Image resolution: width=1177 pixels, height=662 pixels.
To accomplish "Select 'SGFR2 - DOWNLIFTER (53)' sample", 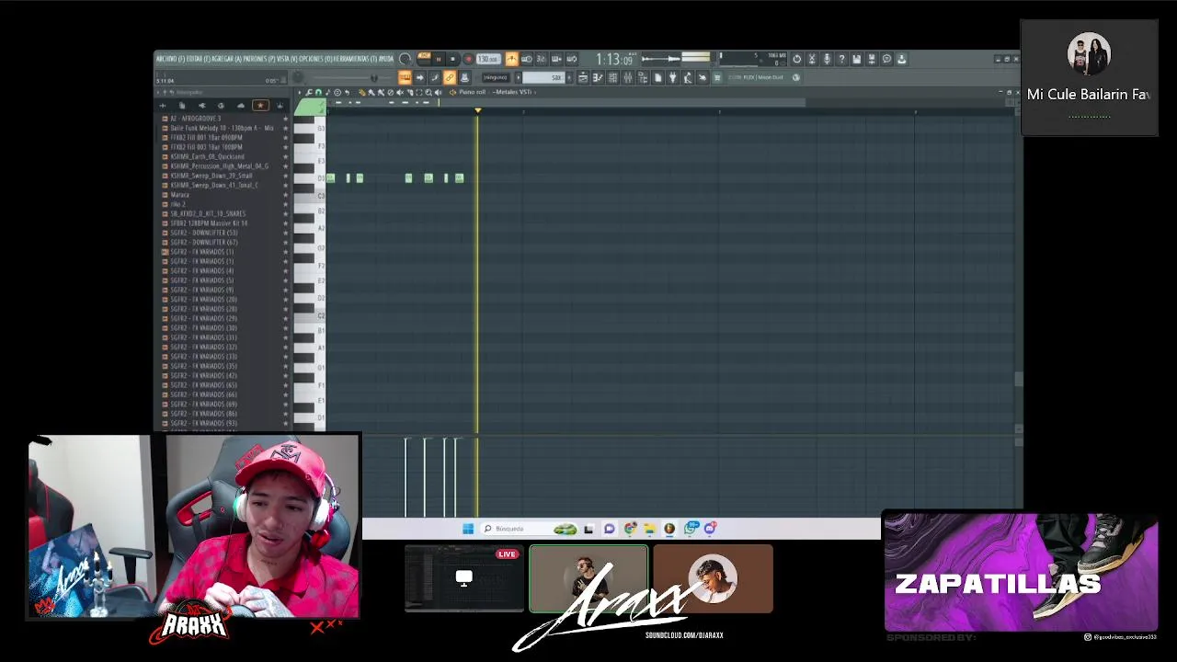I will coord(203,233).
